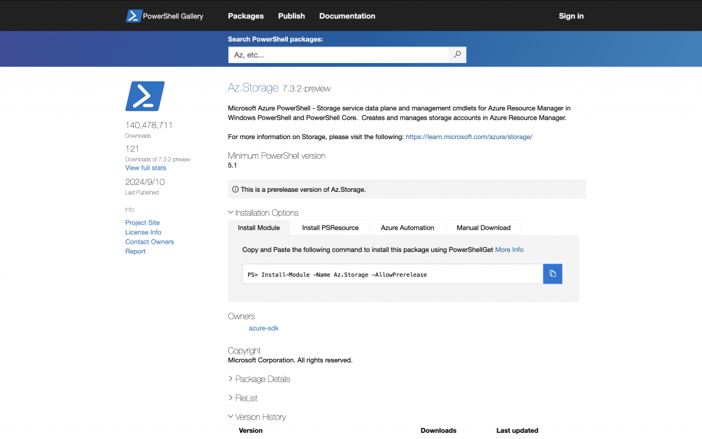Click the 140,478,711 downloads count
702x439 pixels.
[x=149, y=125]
